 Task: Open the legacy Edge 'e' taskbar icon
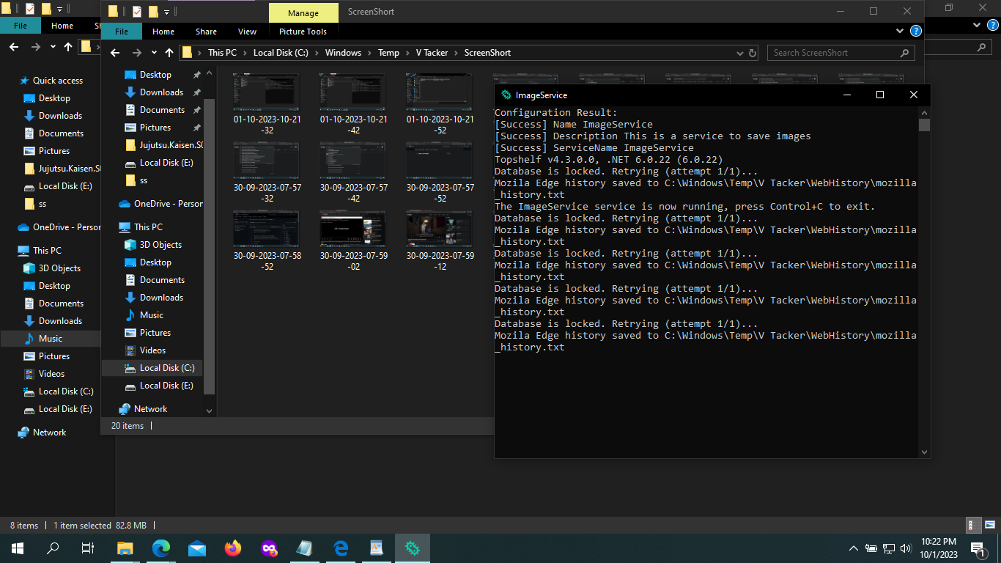pos(341,548)
